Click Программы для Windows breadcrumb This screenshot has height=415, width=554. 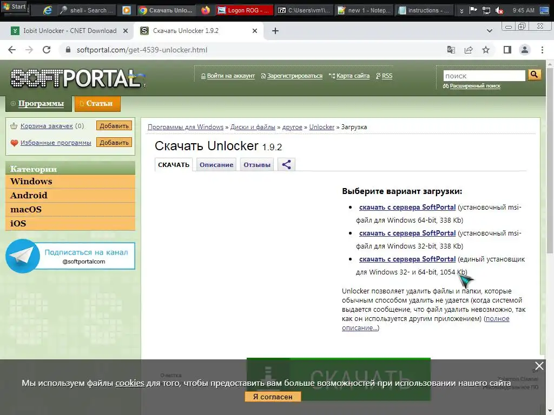tap(186, 127)
